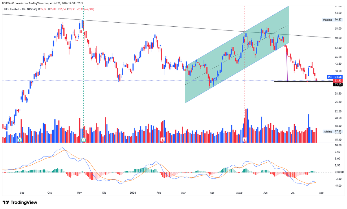Click the 42,50 price axis label

click(338, 64)
